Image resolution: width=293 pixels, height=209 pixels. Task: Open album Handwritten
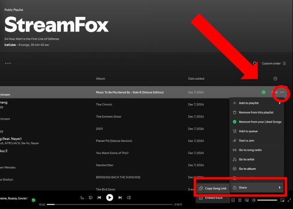click(105, 165)
